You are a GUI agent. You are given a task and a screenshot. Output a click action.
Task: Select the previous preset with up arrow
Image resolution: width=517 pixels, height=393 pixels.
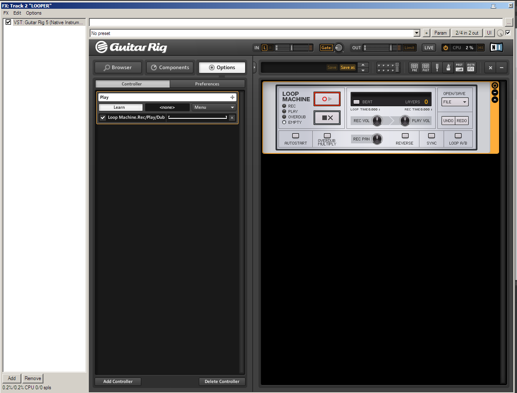[x=363, y=65]
